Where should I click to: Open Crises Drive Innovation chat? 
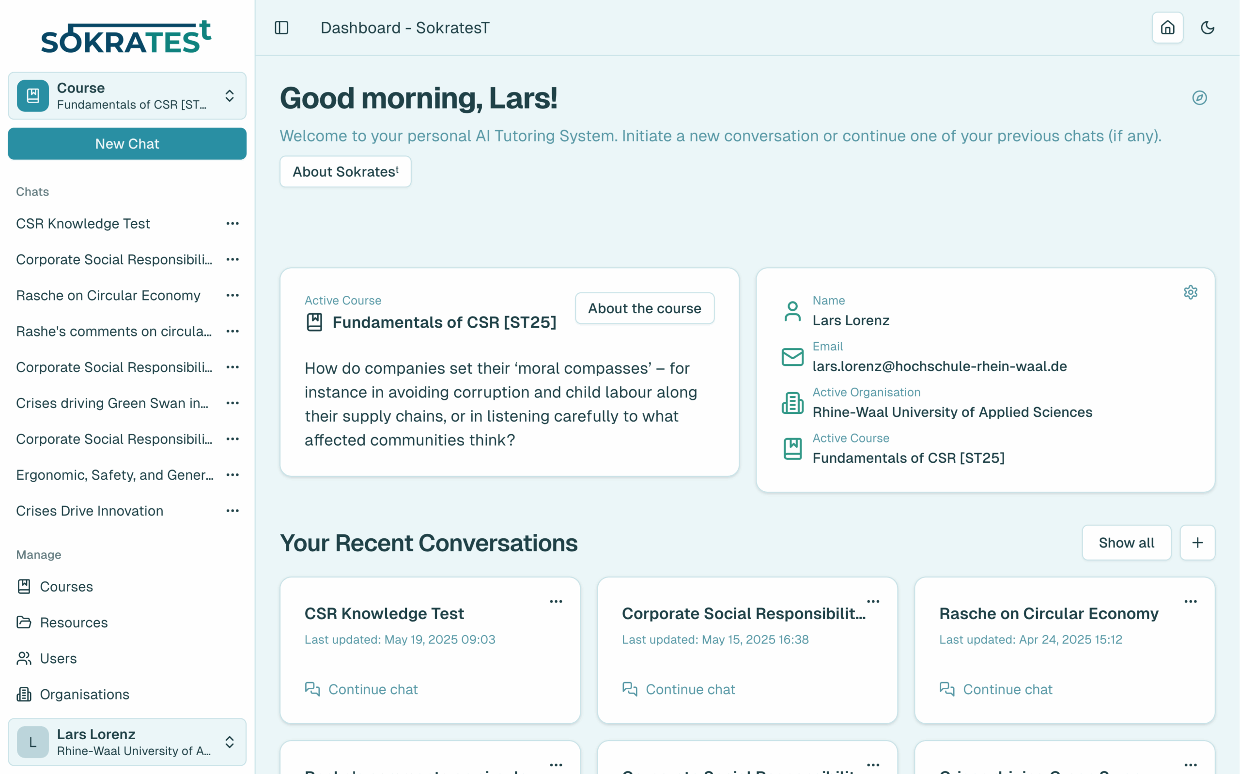pos(90,511)
